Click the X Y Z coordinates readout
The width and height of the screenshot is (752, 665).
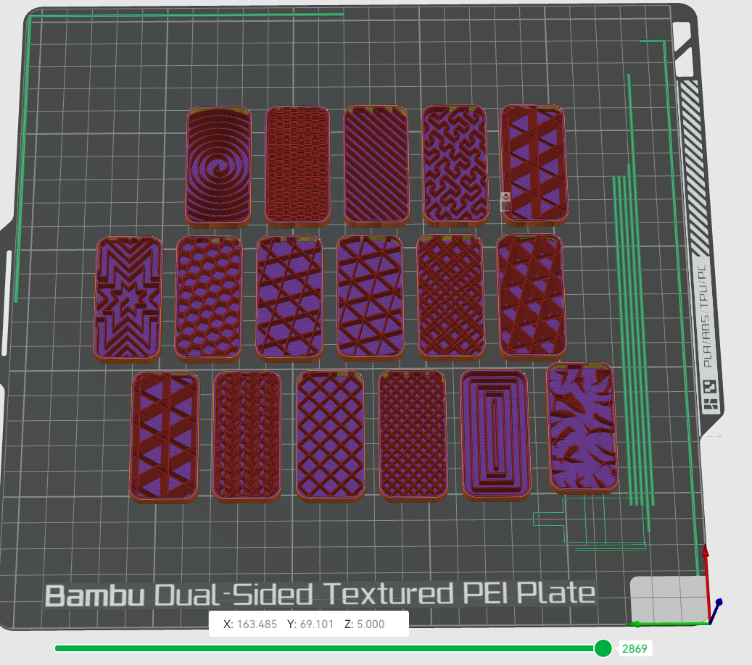pos(309,624)
